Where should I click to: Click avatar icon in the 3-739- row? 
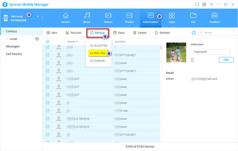(x=59, y=111)
